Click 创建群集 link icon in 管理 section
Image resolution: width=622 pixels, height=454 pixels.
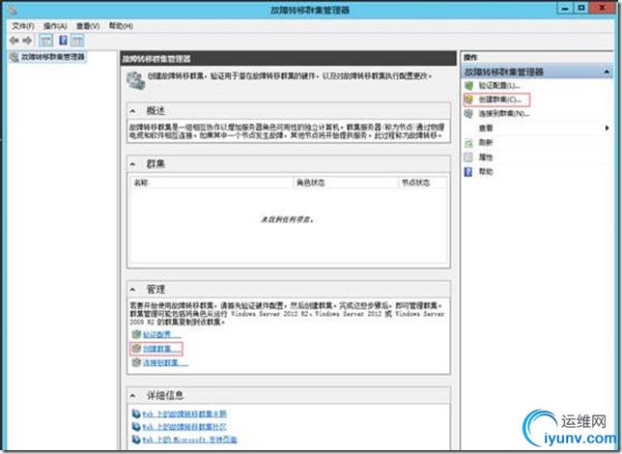click(136, 349)
